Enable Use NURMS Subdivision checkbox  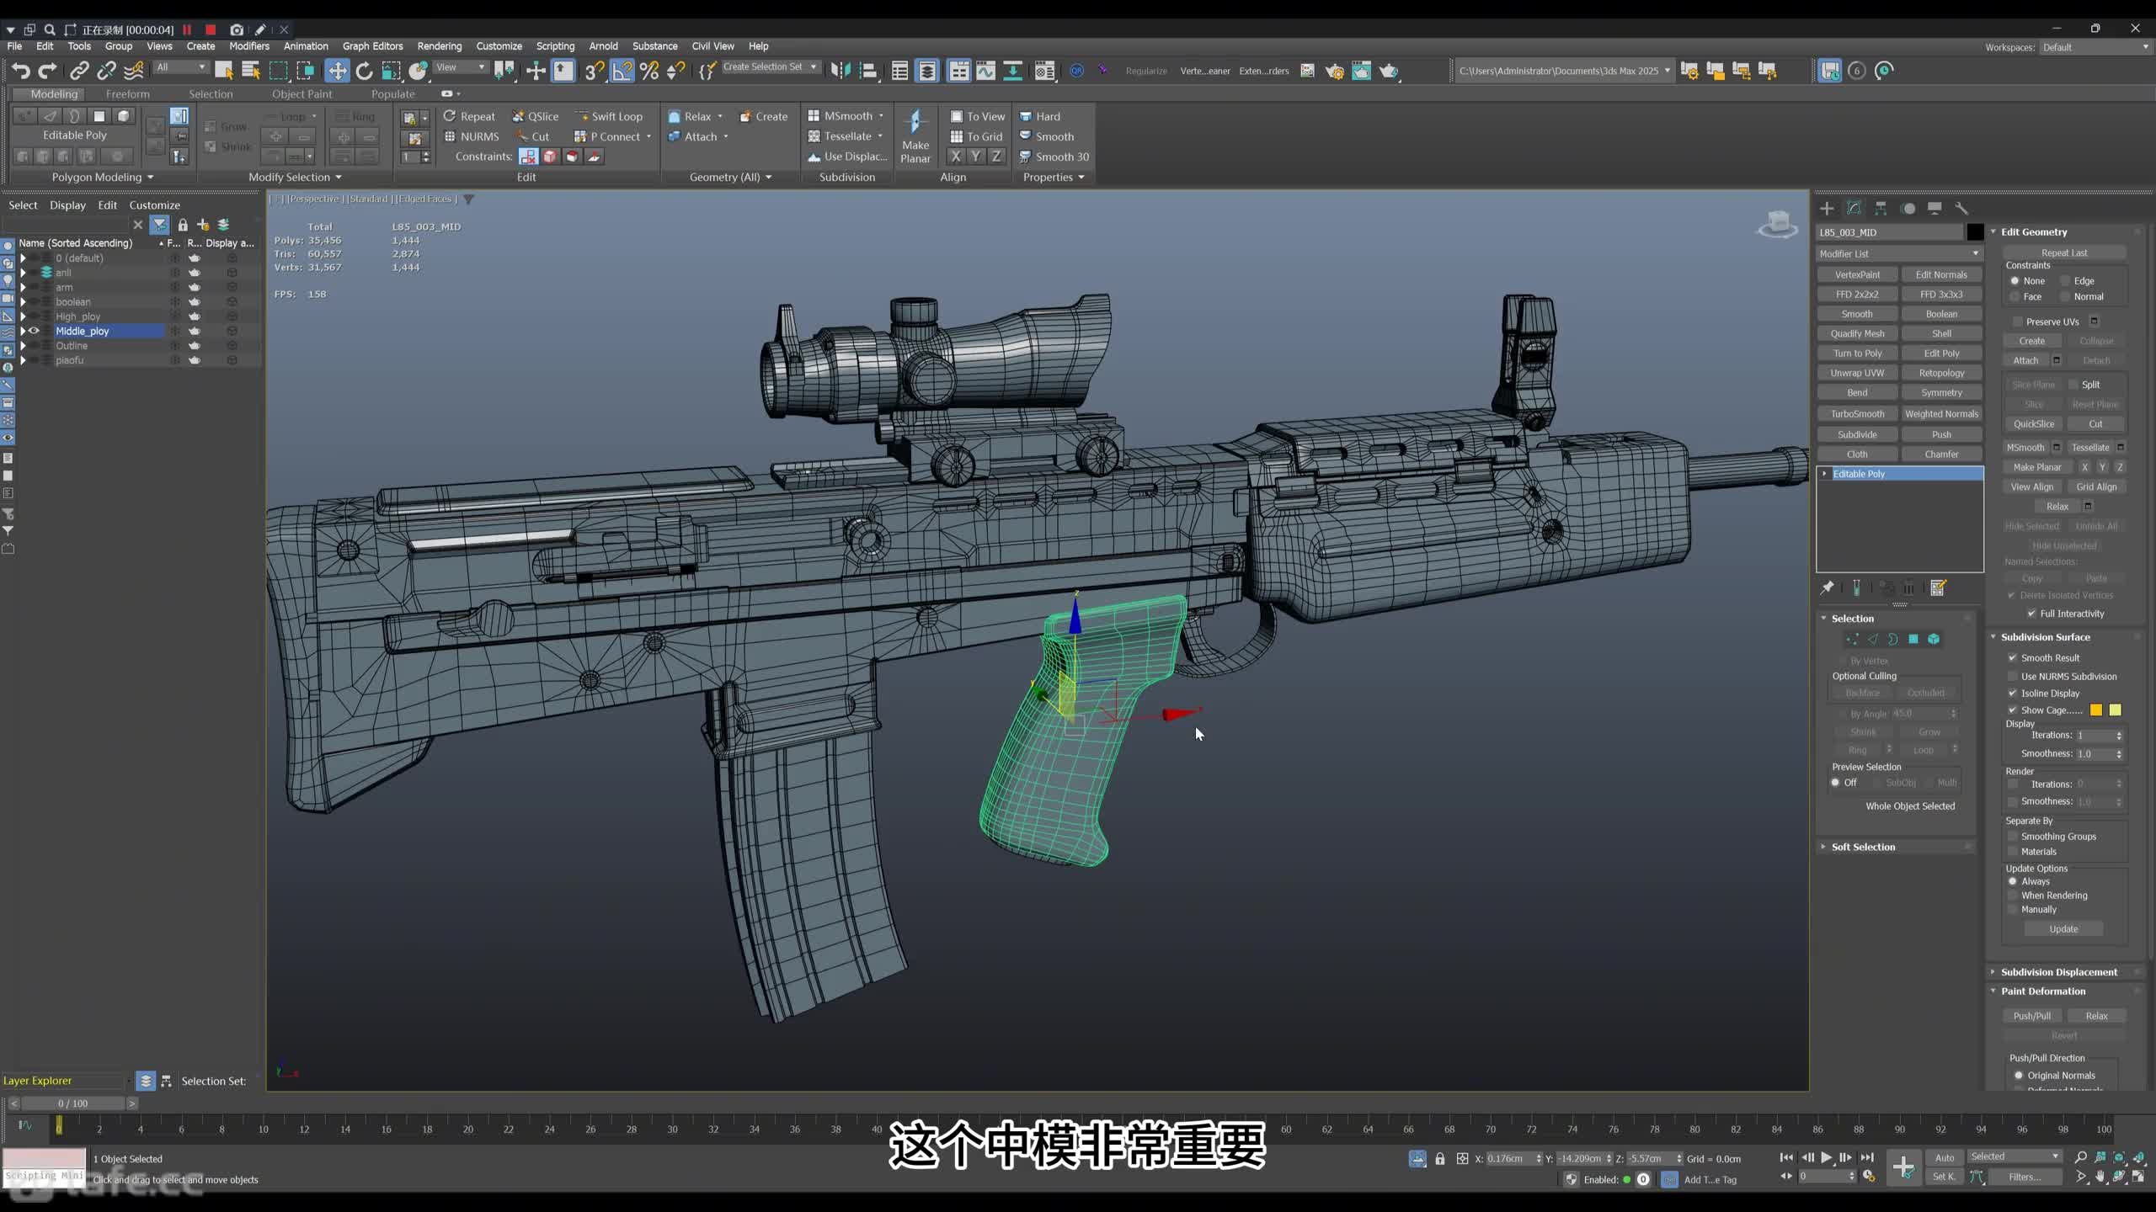(x=2013, y=677)
